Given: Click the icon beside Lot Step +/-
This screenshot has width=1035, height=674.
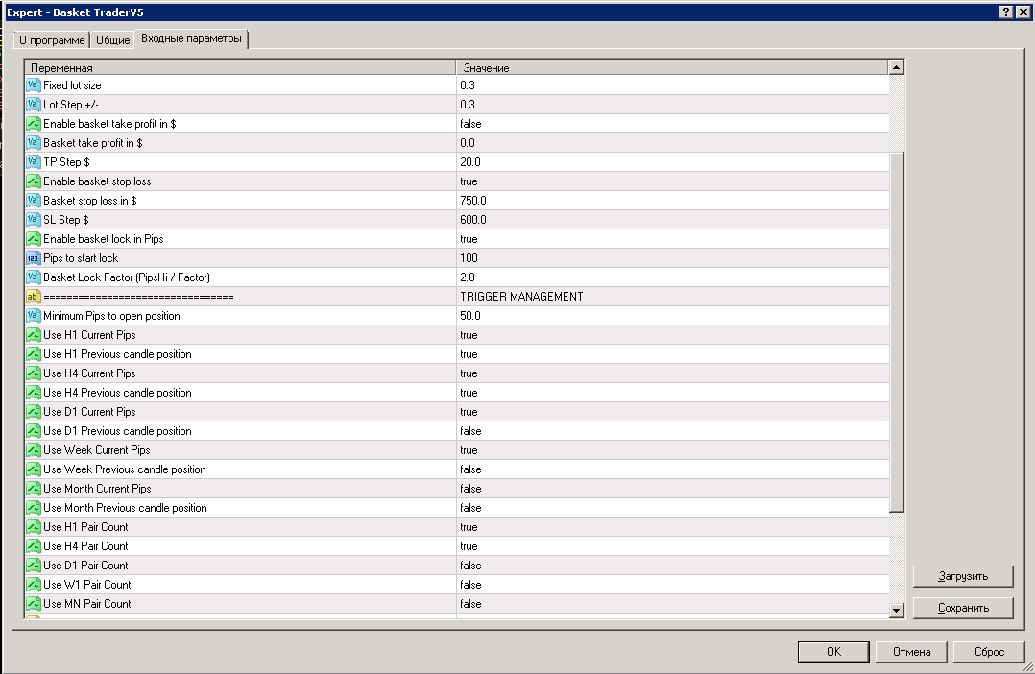Looking at the screenshot, I should click(33, 105).
